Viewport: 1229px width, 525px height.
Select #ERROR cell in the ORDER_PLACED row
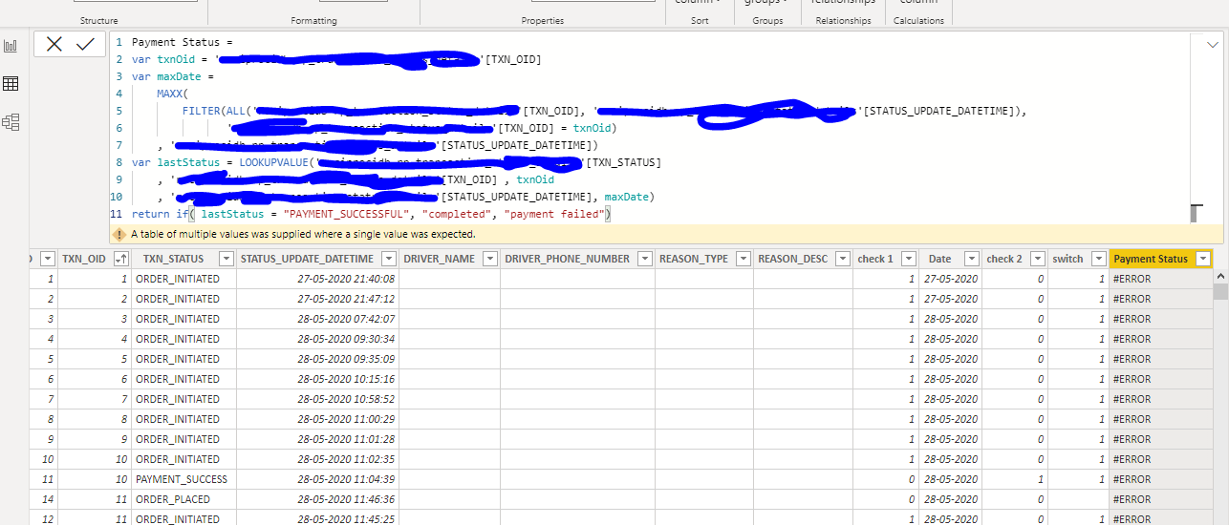click(x=1160, y=499)
